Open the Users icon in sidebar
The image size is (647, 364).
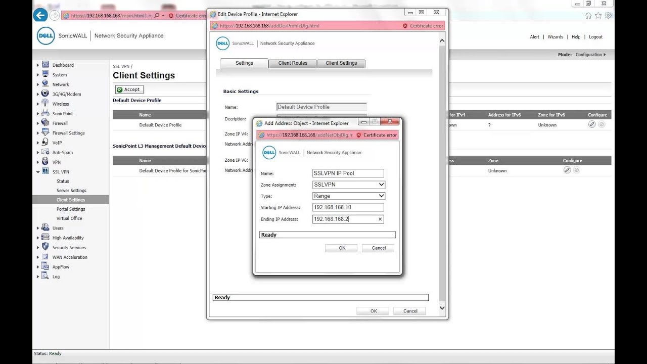[x=45, y=228]
